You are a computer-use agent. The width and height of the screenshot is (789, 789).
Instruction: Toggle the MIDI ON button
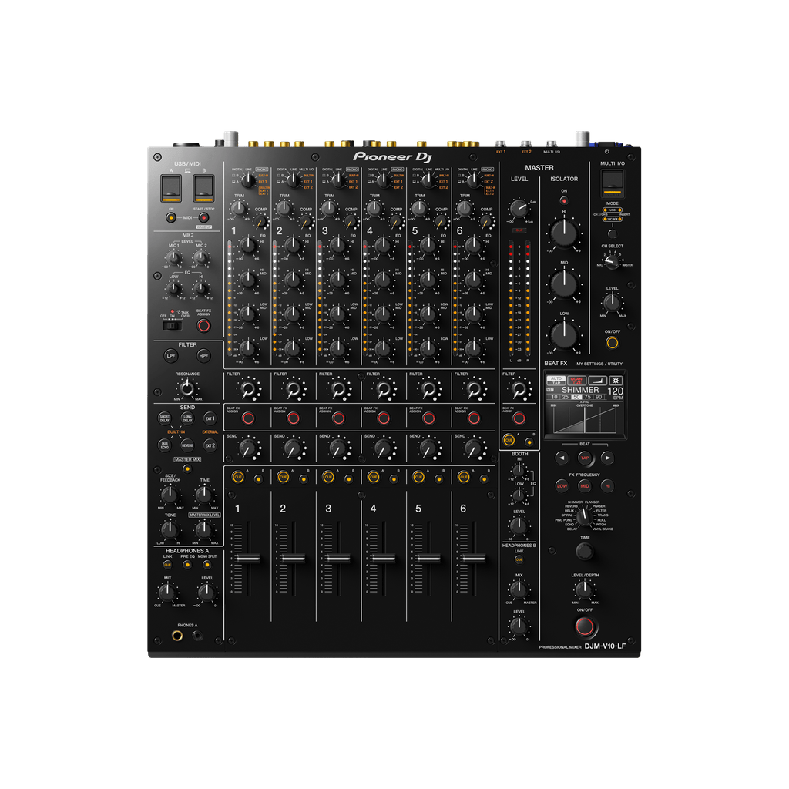171,218
